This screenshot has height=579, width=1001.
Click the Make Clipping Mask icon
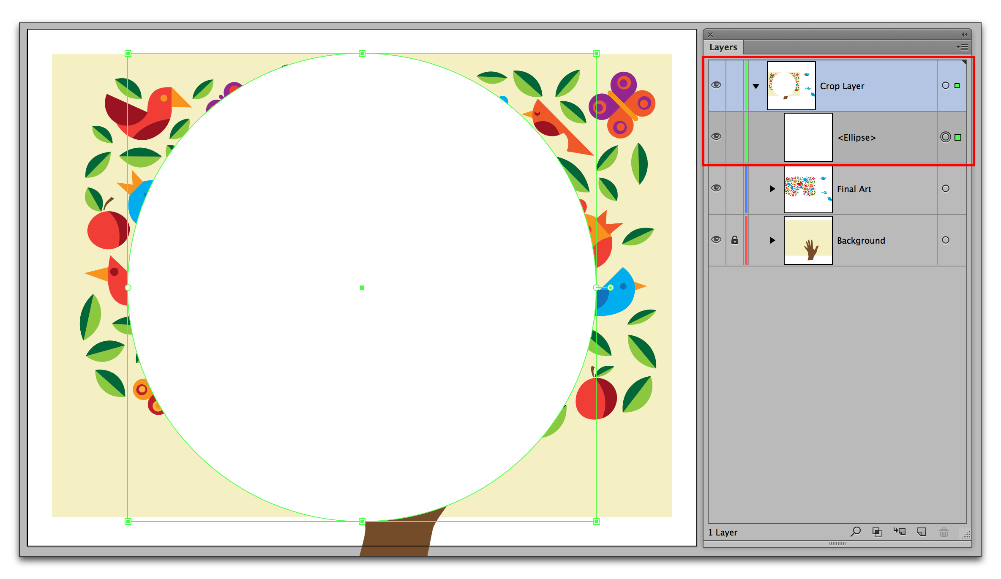pos(877,533)
